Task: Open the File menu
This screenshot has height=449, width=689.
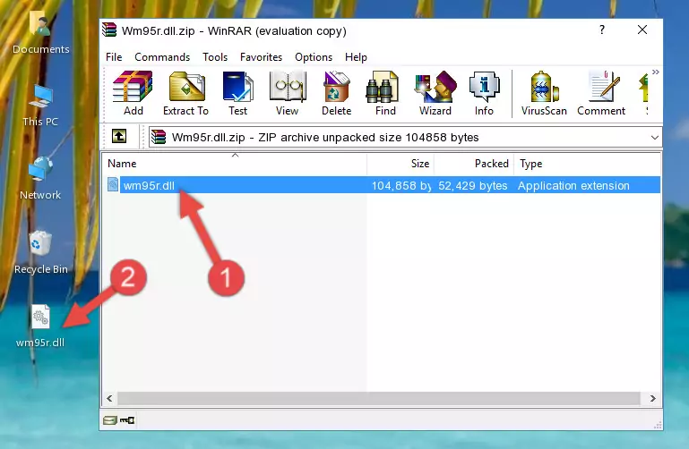Action: tap(114, 57)
